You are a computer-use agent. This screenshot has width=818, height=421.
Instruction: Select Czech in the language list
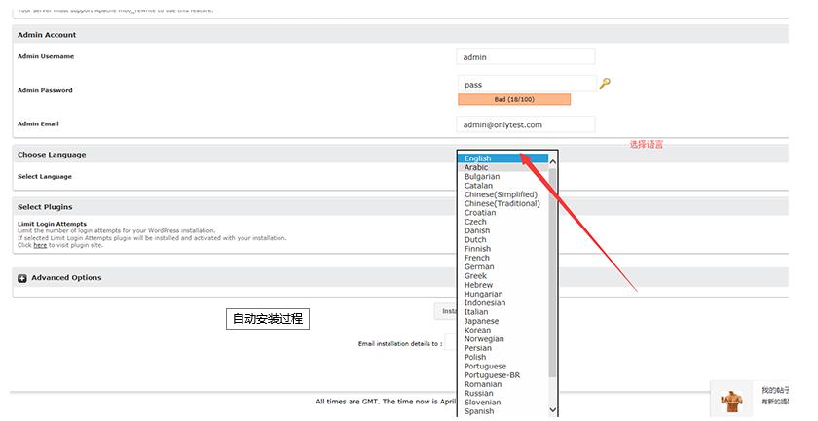(x=502, y=222)
